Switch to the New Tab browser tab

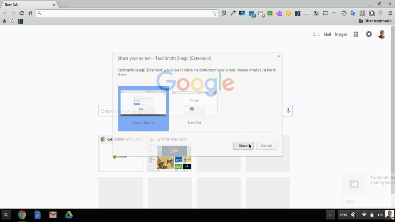point(28,5)
